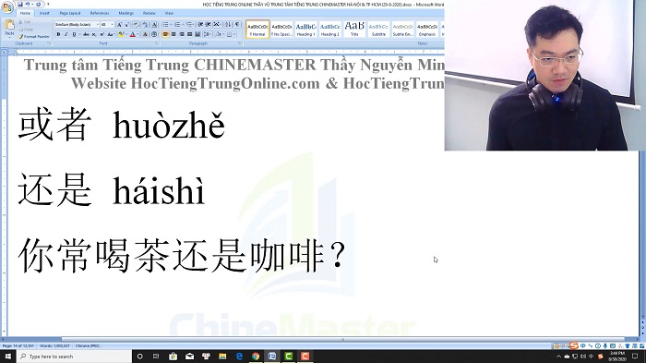The width and height of the screenshot is (646, 363).
Task: Click the Enclose Characters icon
Action: [x=154, y=34]
